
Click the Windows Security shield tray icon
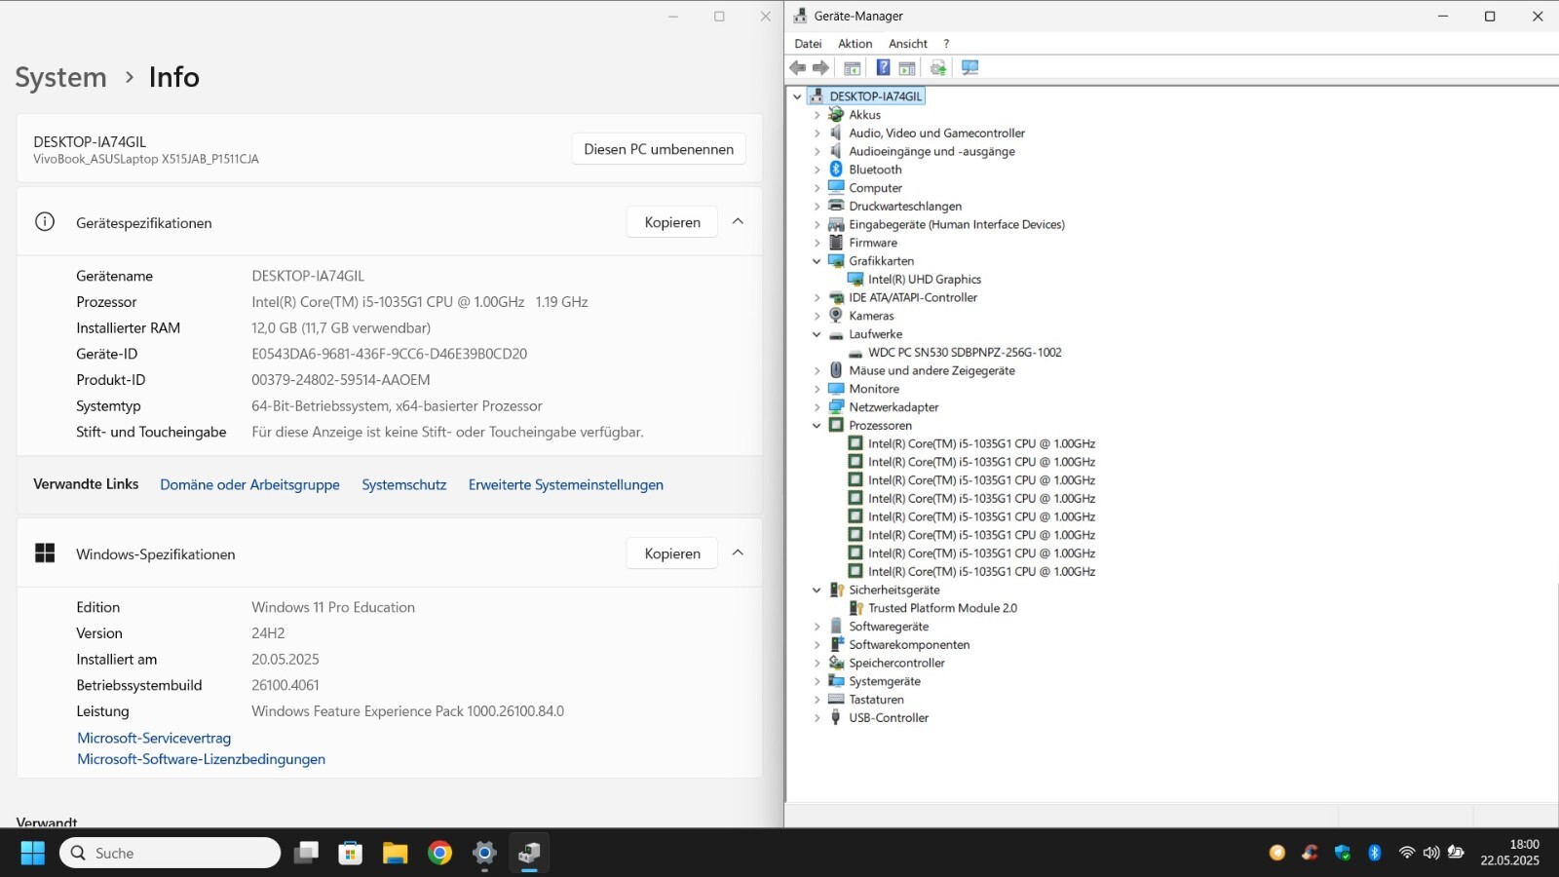point(1343,853)
